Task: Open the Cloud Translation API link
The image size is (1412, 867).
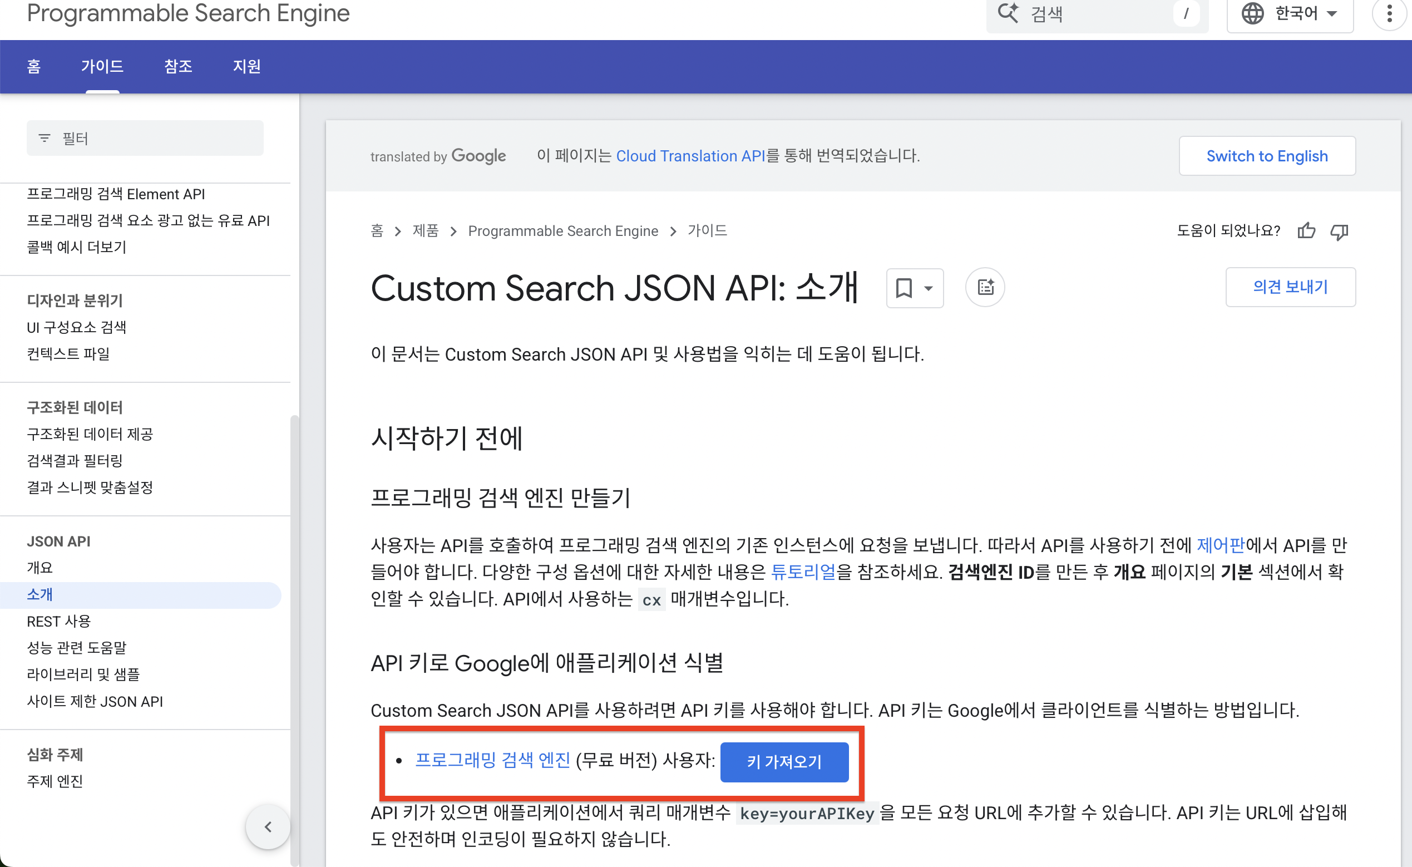Action: coord(690,156)
